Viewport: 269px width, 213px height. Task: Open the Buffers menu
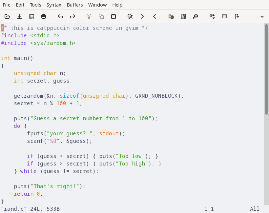click(74, 5)
